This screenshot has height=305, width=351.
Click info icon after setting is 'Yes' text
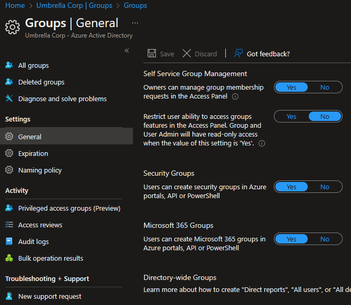[262, 143]
